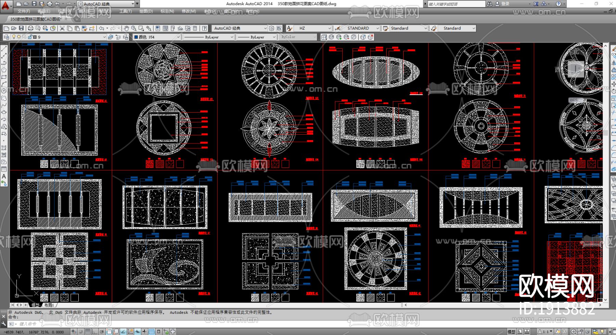This screenshot has width=616, height=335.
Task: Toggle Grid display in status bar
Action: (x=88, y=331)
